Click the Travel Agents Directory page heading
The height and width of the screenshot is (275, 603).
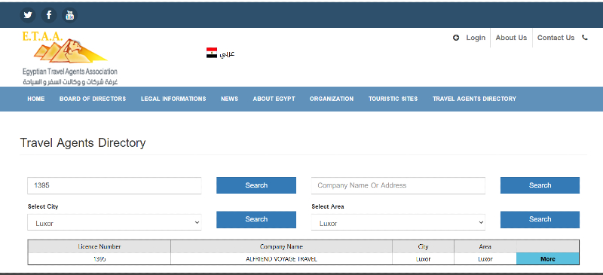pyautogui.click(x=83, y=142)
